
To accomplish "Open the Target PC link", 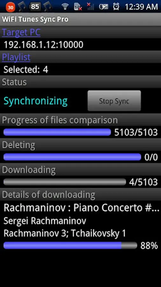I will [x=21, y=33].
